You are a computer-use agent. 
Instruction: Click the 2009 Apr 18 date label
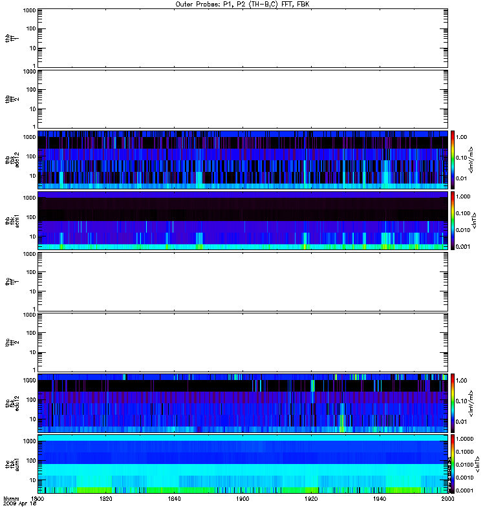[19, 504]
